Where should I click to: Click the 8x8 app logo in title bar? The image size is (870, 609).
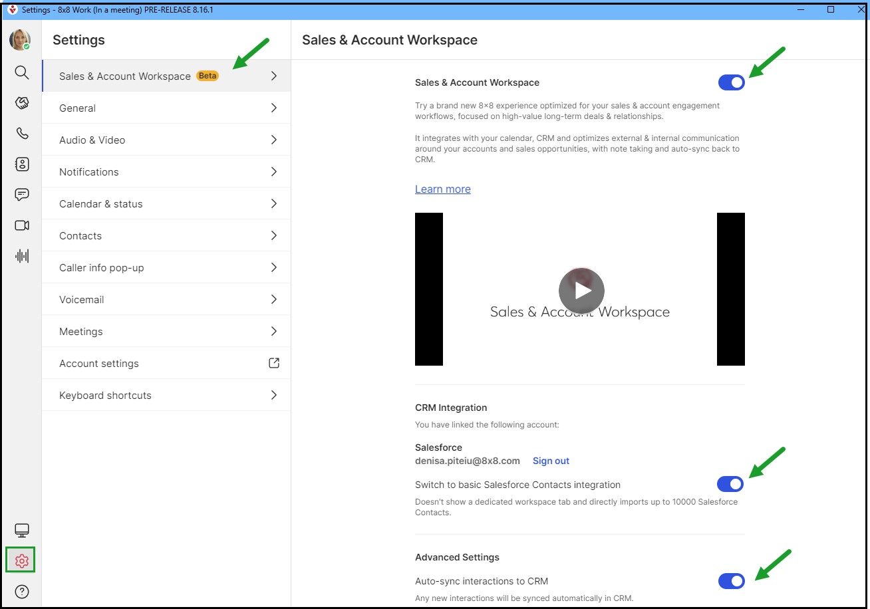click(x=12, y=10)
